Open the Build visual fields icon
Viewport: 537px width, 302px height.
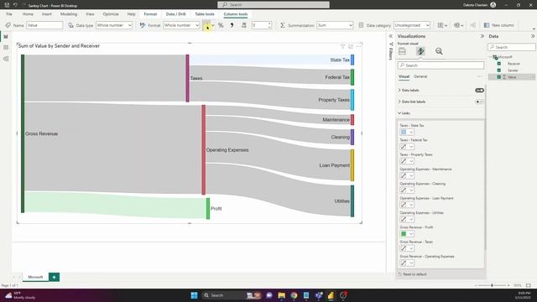[403, 51]
